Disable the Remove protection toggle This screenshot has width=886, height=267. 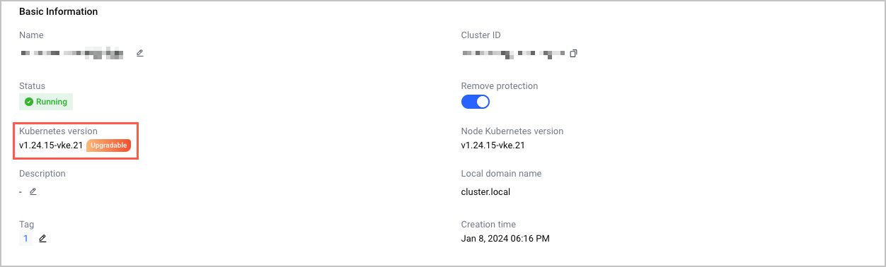(476, 102)
